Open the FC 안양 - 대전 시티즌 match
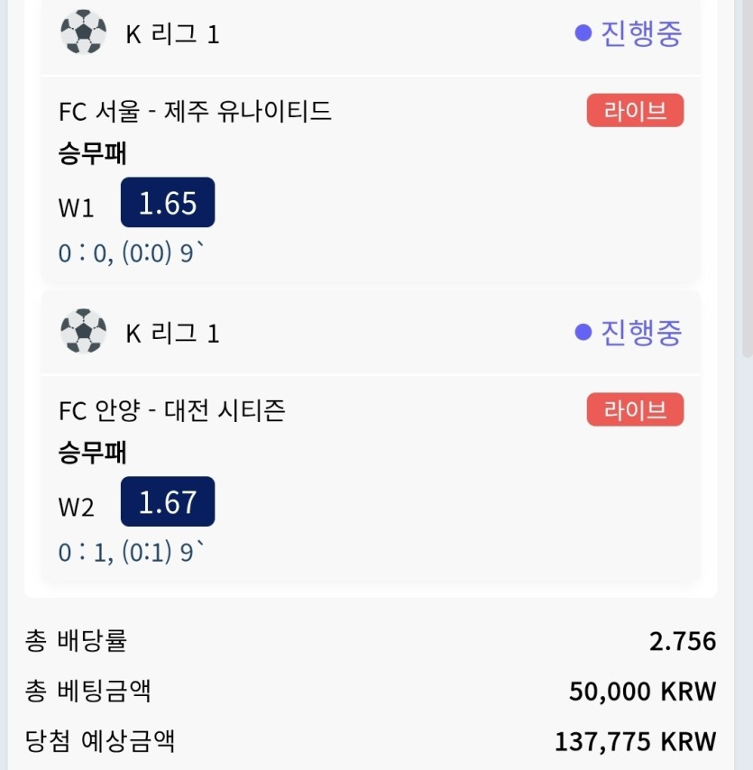The width and height of the screenshot is (753, 770). coord(172,410)
